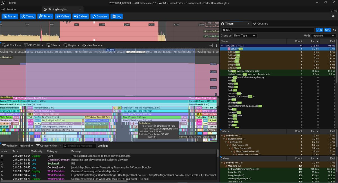Toggle the Callers panel button in toolbar
The width and height of the screenshot is (338, 183).
coord(63,16)
